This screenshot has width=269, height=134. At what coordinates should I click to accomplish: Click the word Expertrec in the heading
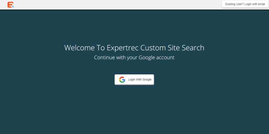[x=123, y=48]
